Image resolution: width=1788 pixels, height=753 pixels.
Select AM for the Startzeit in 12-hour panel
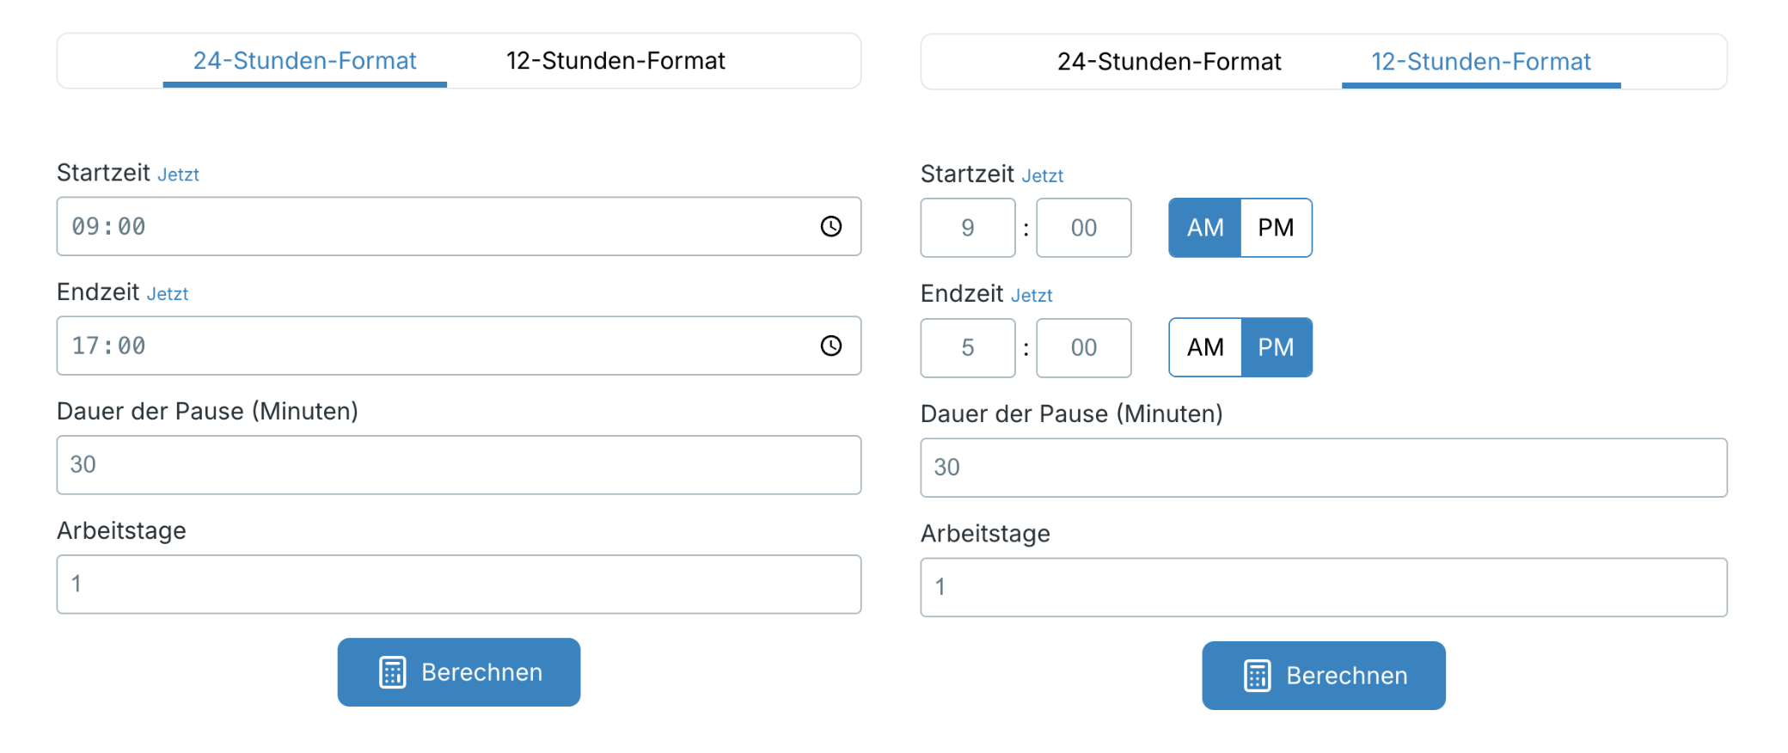click(x=1204, y=228)
